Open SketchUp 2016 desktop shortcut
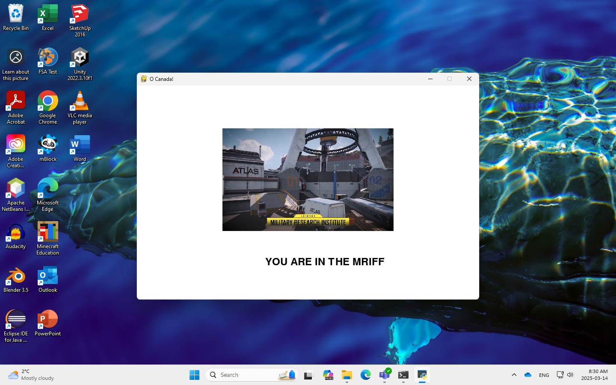 point(80,21)
